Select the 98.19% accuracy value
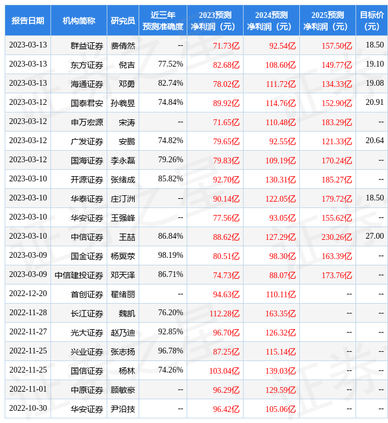Viewport: 388px width, 423px height. [x=171, y=256]
